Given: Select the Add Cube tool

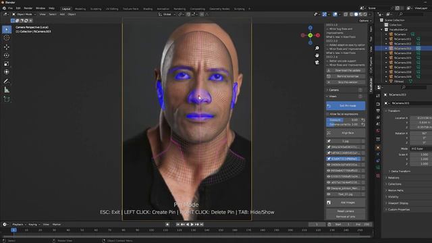Looking at the screenshot, I should click(7, 99).
